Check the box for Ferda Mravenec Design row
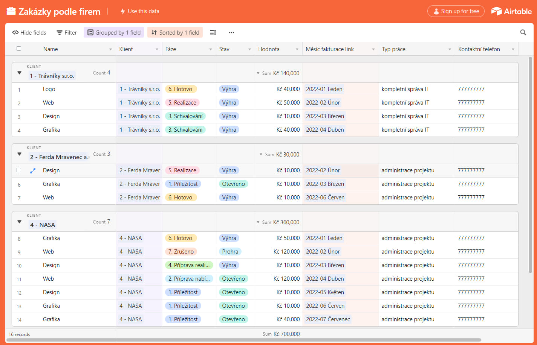The height and width of the screenshot is (345, 537). 19,170
